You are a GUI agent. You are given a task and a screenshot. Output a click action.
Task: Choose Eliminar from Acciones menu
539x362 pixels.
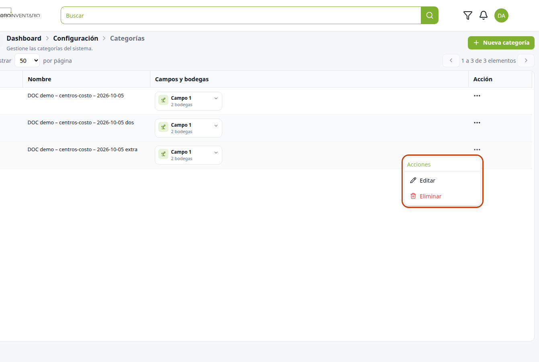(x=442, y=196)
